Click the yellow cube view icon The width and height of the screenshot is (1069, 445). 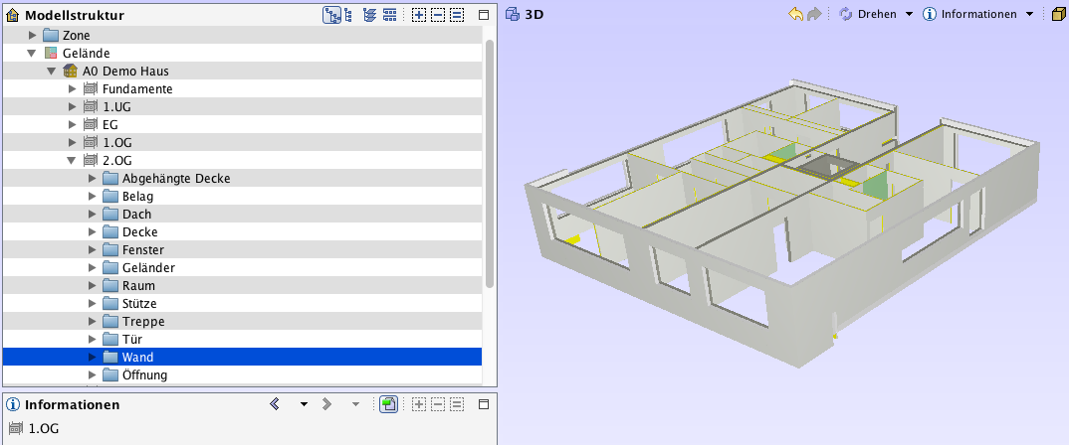[x=1059, y=14]
